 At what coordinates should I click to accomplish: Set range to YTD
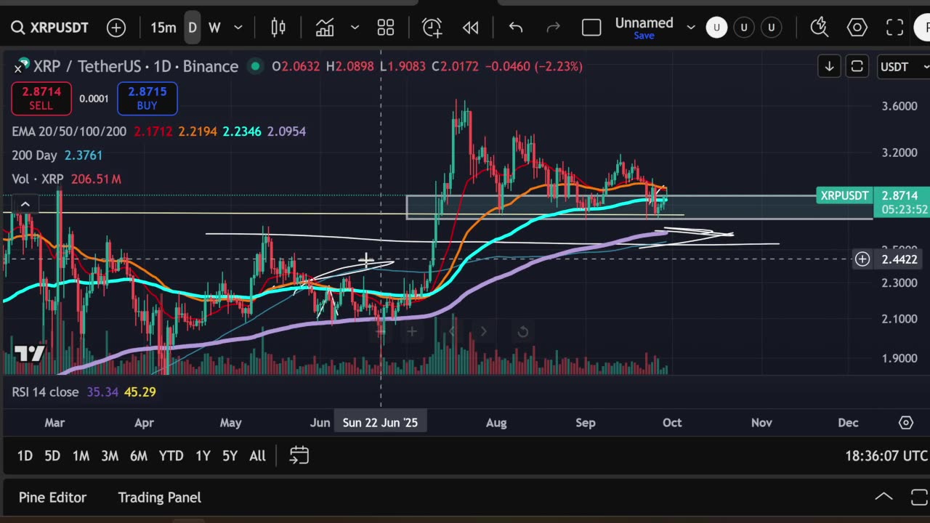point(171,456)
